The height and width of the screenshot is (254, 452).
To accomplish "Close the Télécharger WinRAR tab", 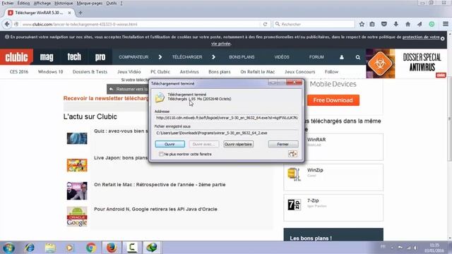I will [x=69, y=13].
